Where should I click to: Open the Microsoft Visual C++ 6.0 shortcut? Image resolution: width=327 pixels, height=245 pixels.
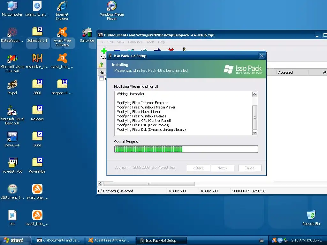click(x=12, y=63)
